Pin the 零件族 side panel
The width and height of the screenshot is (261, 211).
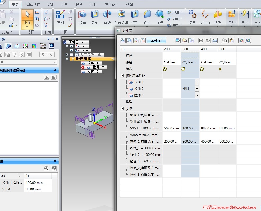(x=53, y=39)
